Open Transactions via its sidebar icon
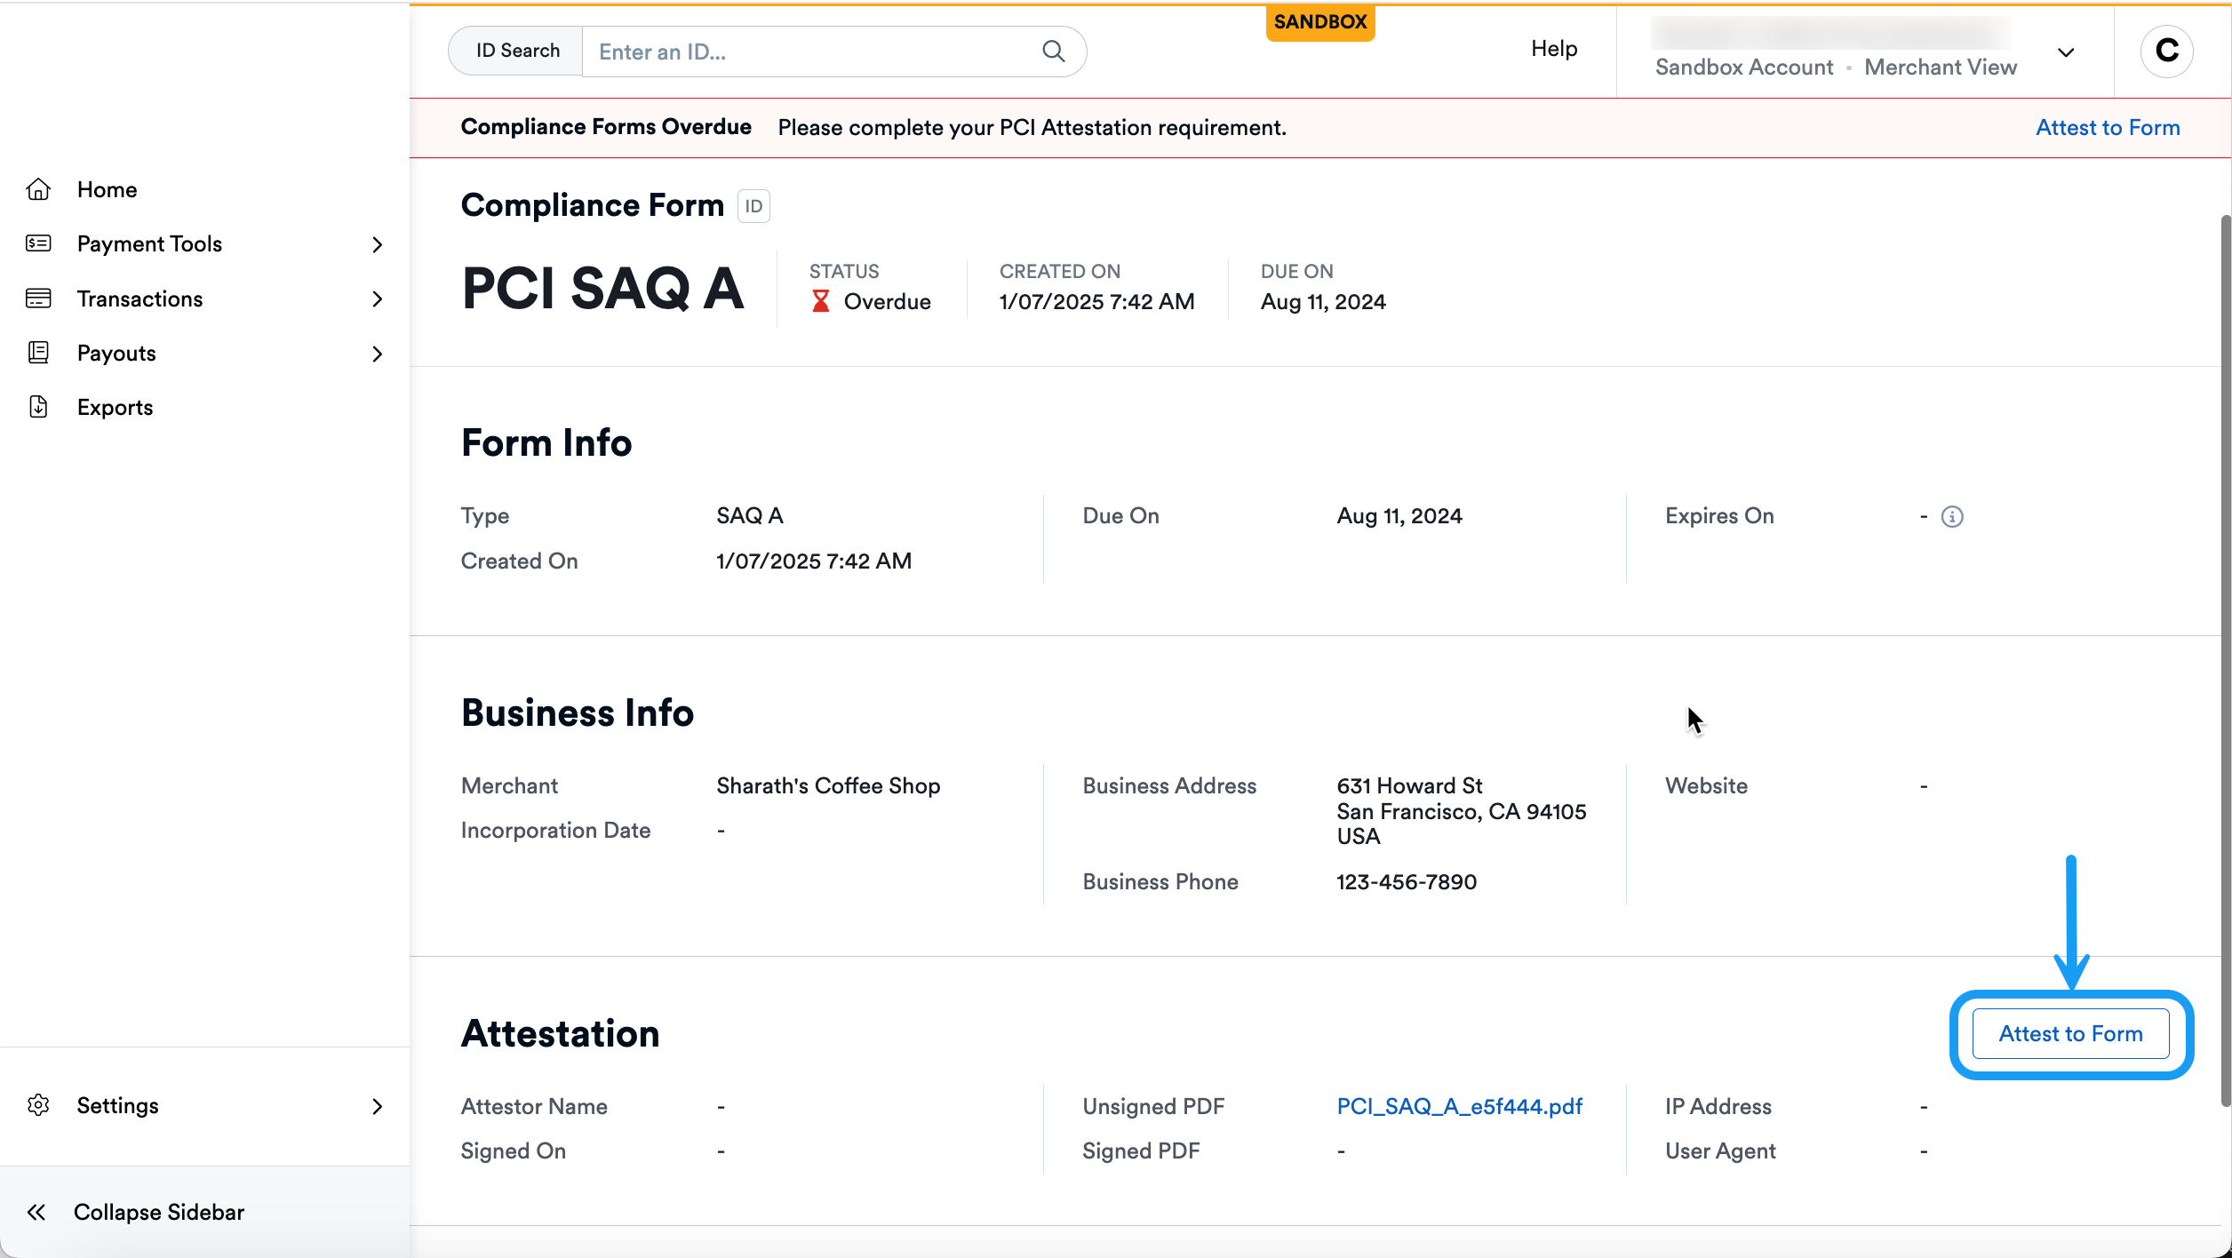Image resolution: width=2232 pixels, height=1258 pixels. point(39,299)
